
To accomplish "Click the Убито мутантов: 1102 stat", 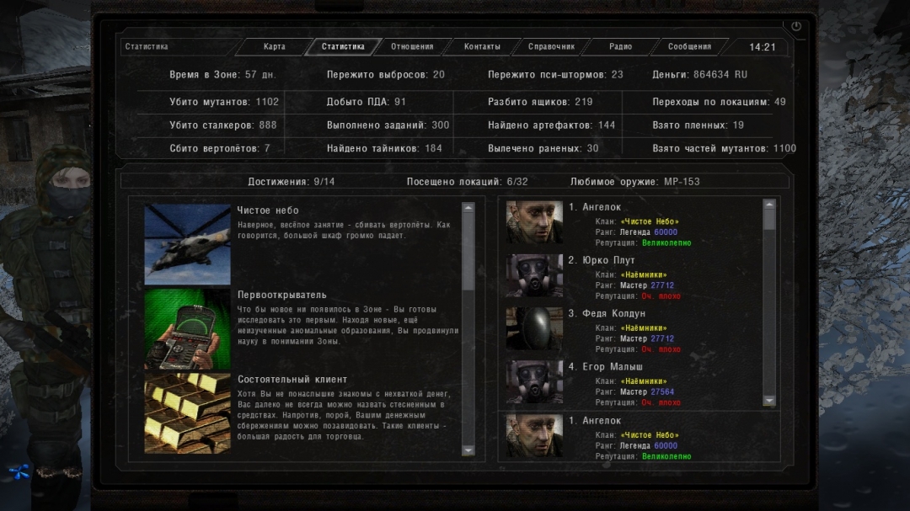I will pyautogui.click(x=224, y=102).
